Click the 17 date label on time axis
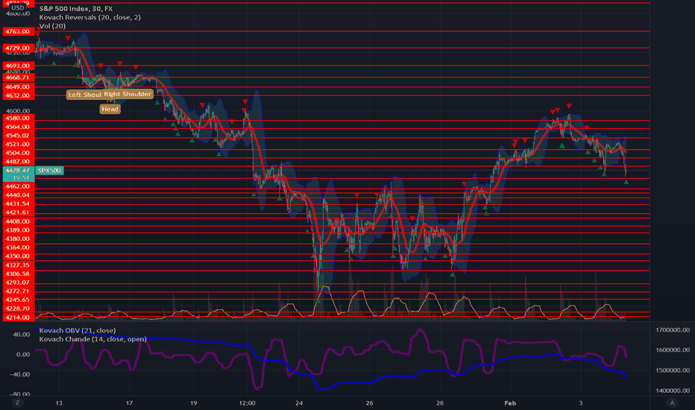695x410 pixels. [x=129, y=403]
